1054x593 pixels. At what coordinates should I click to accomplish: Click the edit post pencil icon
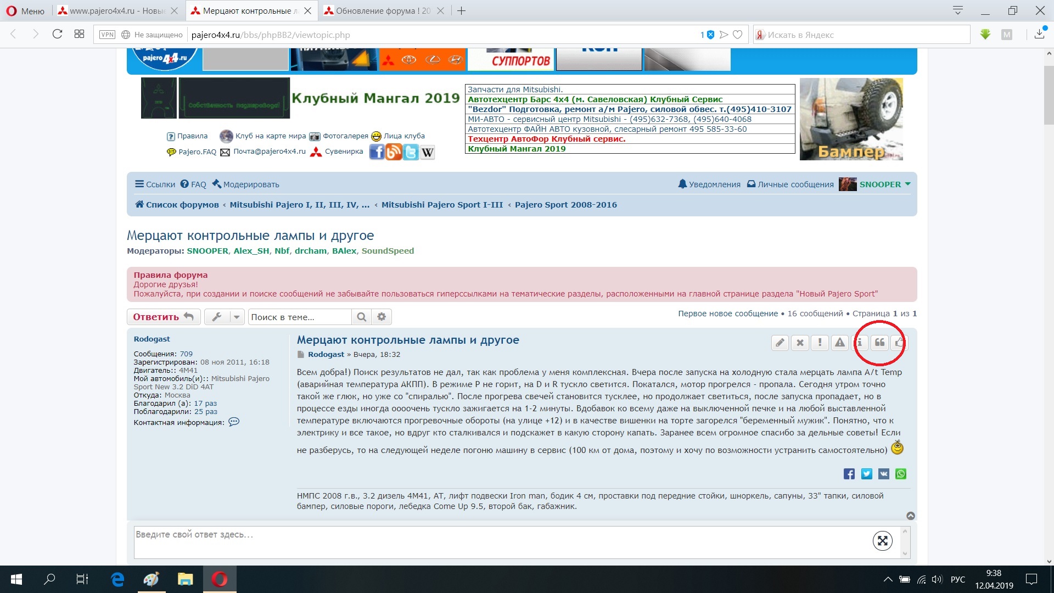tap(780, 343)
